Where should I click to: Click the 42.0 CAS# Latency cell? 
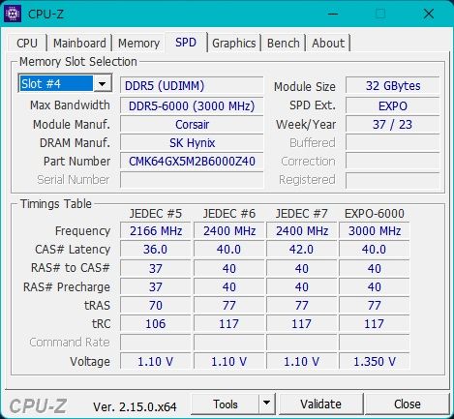tap(301, 250)
